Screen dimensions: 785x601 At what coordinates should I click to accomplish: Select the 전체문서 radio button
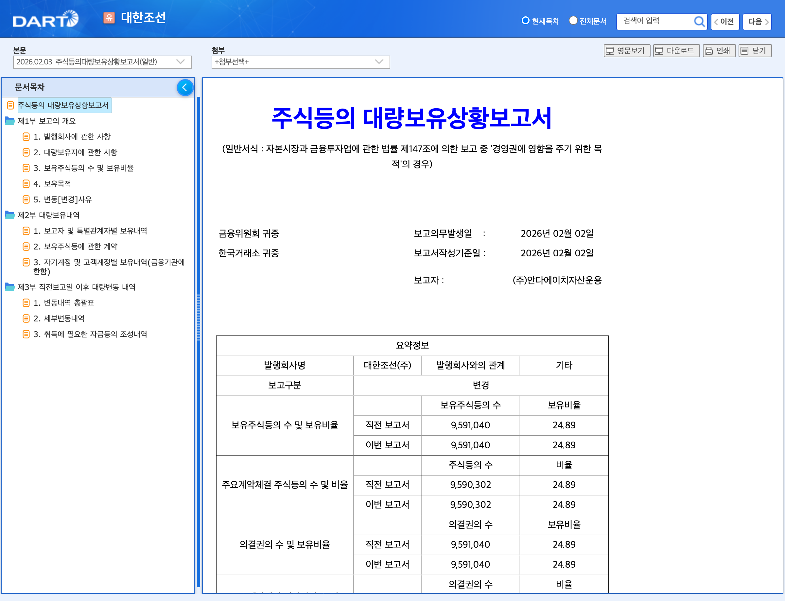(x=573, y=20)
